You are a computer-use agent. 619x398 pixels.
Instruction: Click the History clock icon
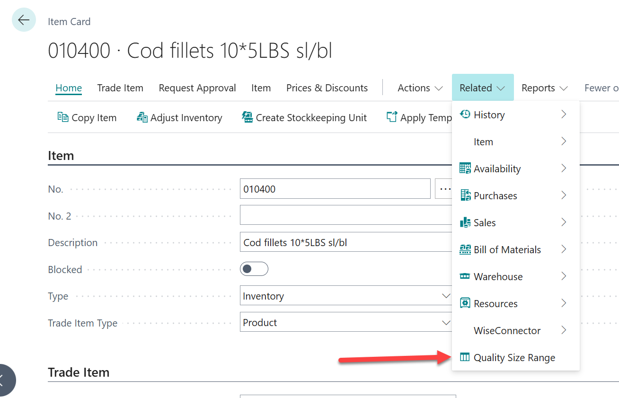pos(465,115)
